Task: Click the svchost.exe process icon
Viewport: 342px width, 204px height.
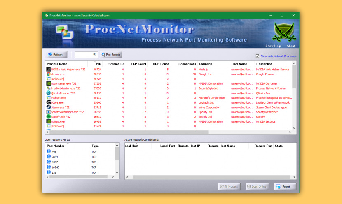Action: click(x=49, y=98)
